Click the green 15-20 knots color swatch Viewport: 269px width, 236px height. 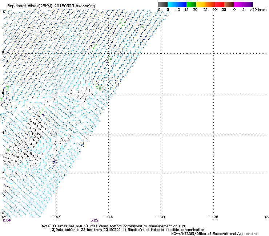(191, 4)
